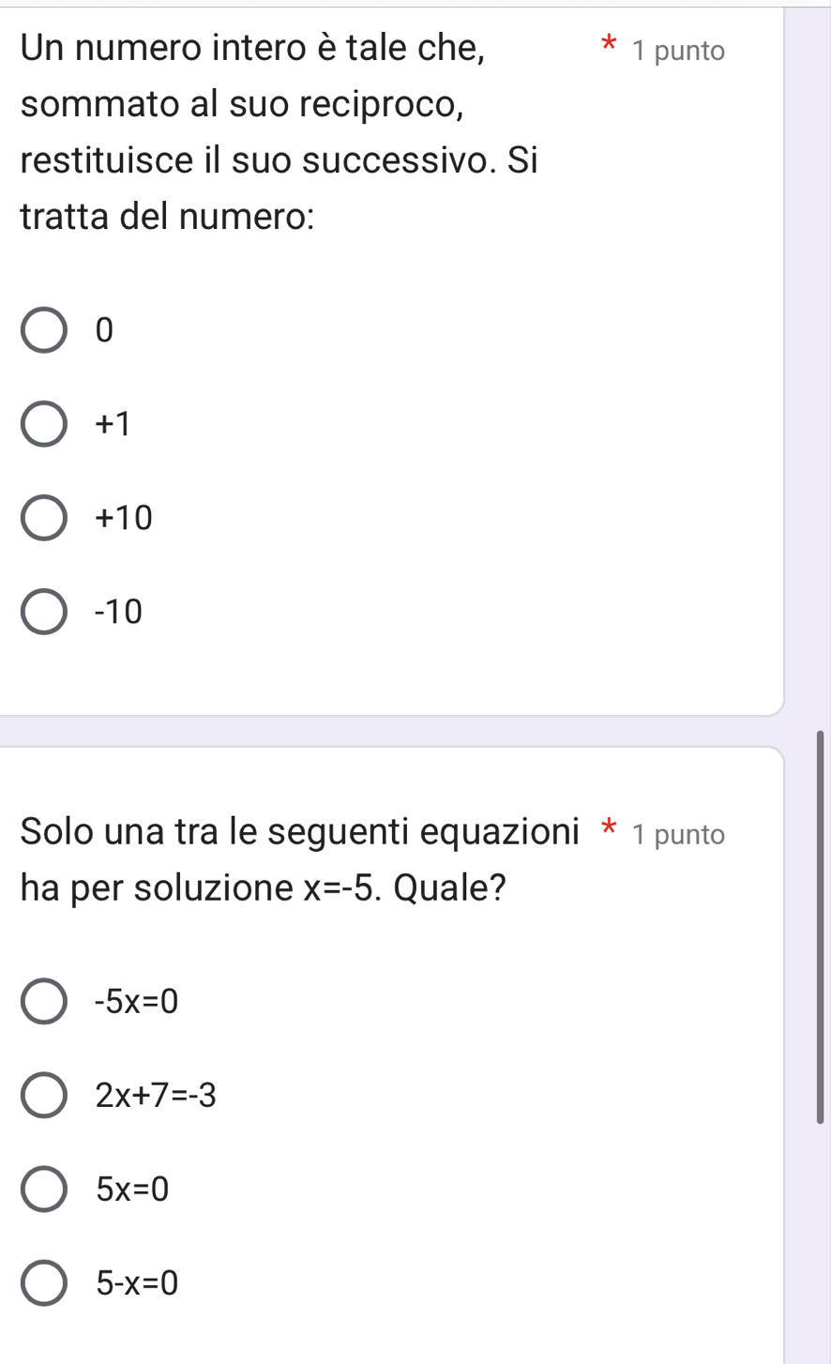Choose the +1 radio option

(x=44, y=424)
